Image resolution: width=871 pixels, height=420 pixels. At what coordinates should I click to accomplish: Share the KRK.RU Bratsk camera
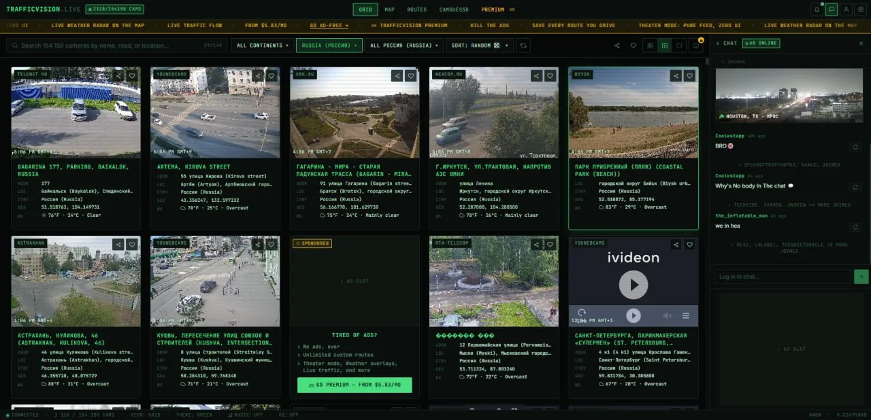pos(397,75)
